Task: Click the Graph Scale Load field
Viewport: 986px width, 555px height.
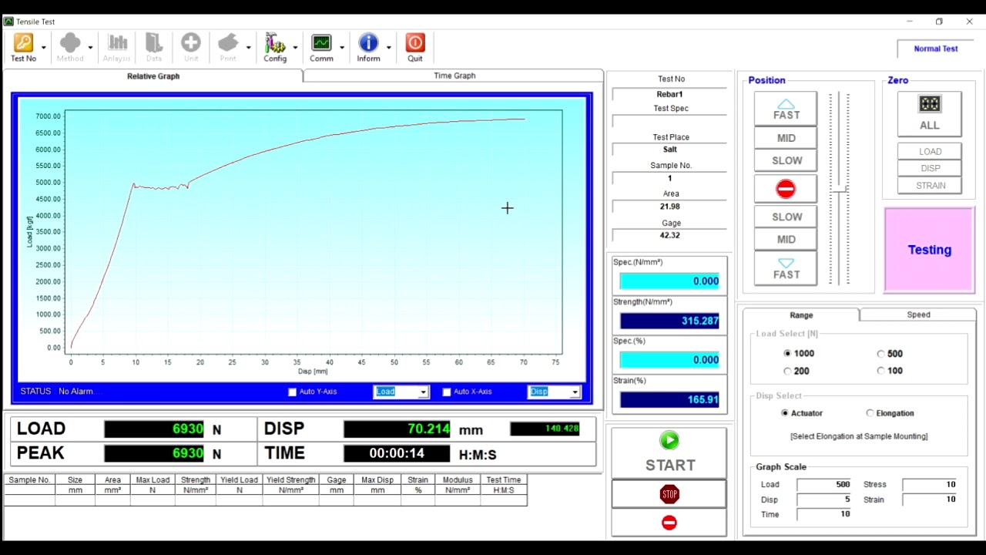Action: [824, 484]
